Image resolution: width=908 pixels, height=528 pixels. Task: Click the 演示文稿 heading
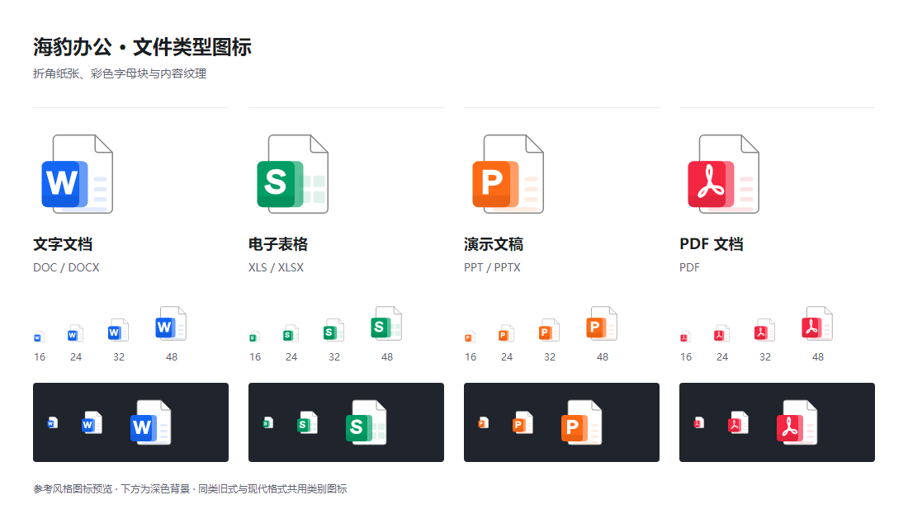pyautogui.click(x=494, y=244)
